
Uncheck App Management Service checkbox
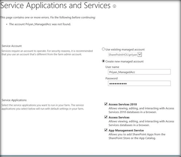tap(106, 130)
